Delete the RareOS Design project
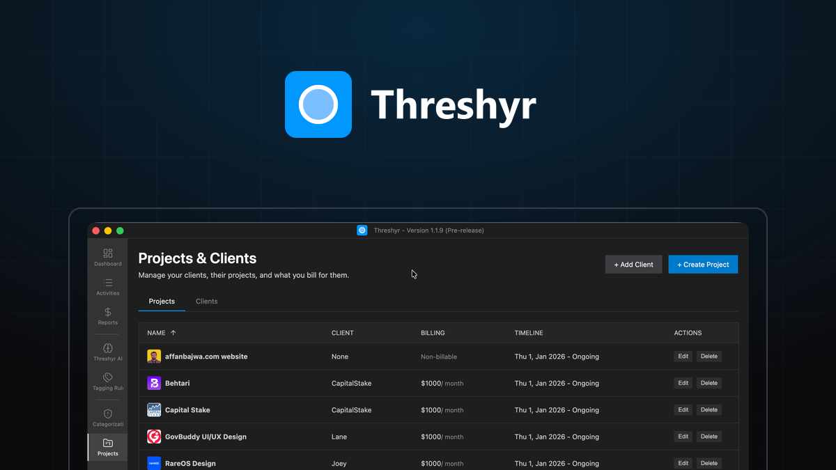This screenshot has height=470, width=836. (x=709, y=463)
